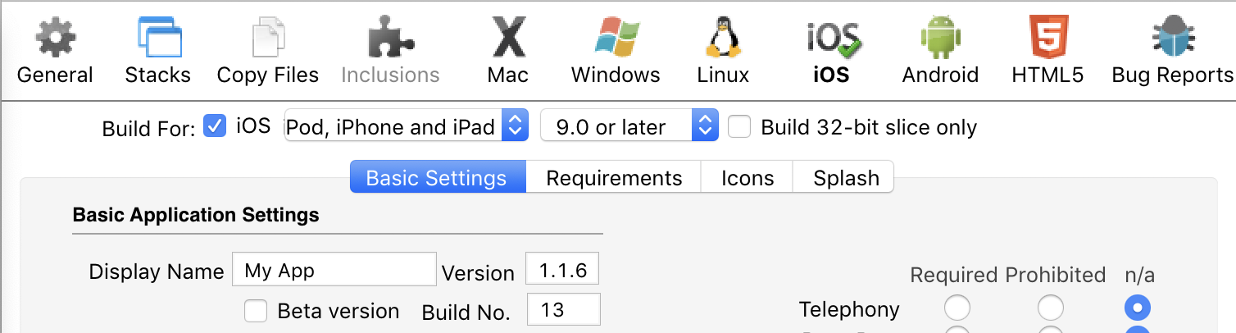Click the Display Name text field
The height and width of the screenshot is (333, 1236).
[x=334, y=271]
